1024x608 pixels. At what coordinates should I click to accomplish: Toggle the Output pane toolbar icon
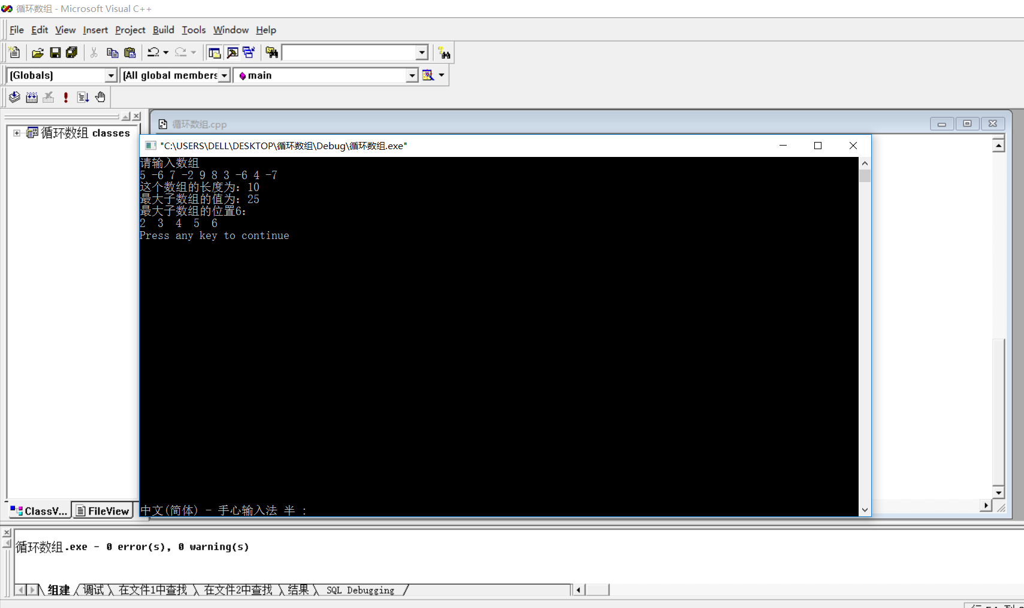232,53
